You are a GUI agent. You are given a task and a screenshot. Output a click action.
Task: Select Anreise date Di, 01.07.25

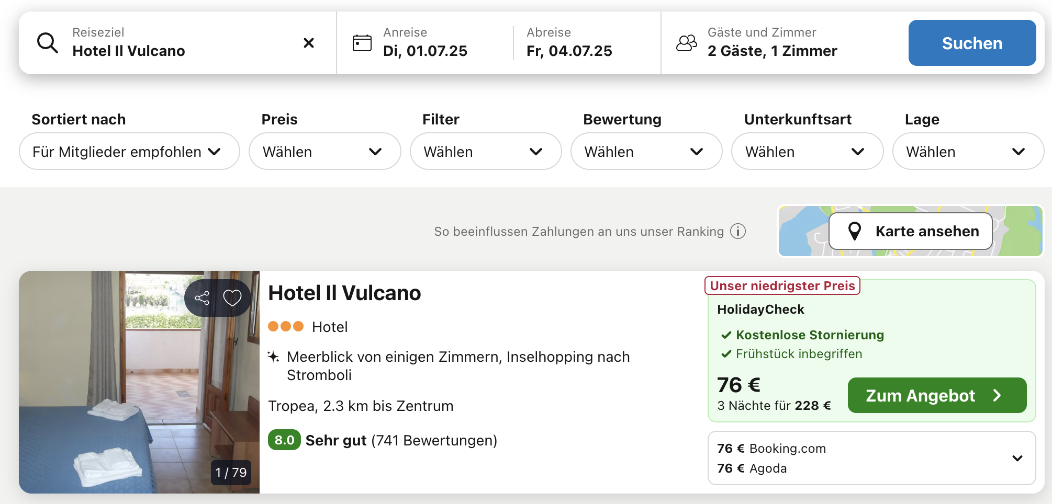425,43
